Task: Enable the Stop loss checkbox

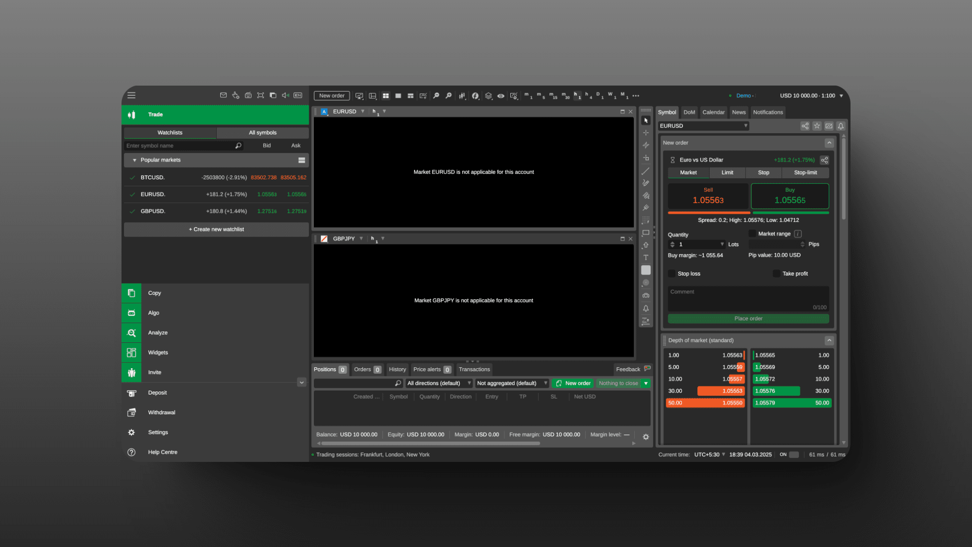Action: [x=671, y=273]
